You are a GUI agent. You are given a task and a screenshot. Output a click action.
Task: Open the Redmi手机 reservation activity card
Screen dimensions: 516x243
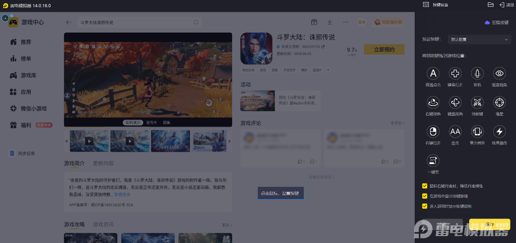pyautogui.click(x=280, y=101)
